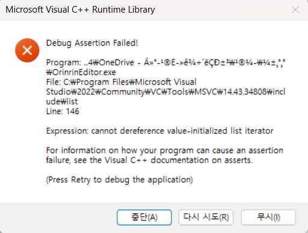The height and width of the screenshot is (233, 308).
Task: Click the red error X icon
Action: coord(27,50)
